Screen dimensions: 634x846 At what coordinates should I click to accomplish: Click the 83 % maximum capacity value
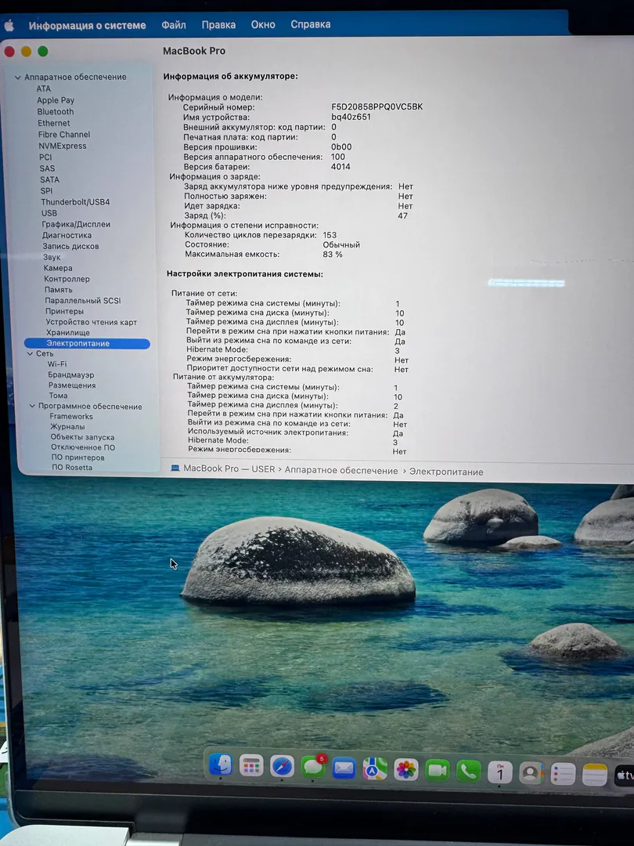coord(333,254)
